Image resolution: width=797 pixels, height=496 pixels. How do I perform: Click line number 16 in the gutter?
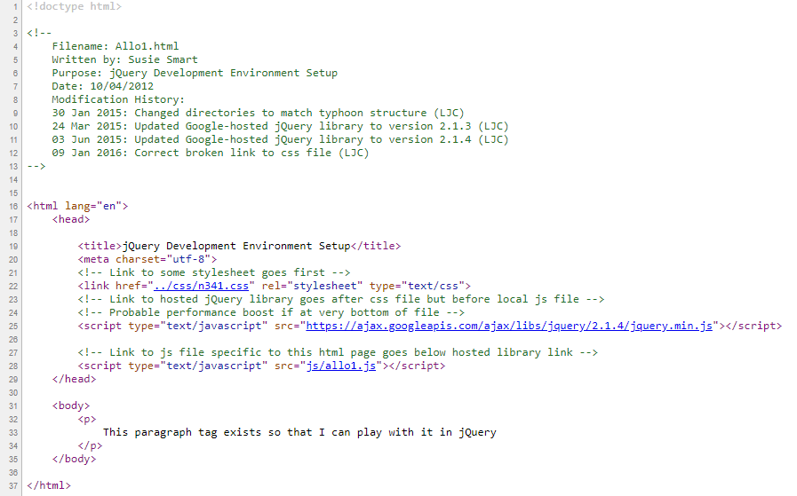coord(13,207)
